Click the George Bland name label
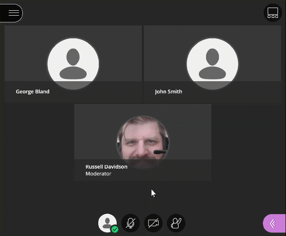The image size is (286, 236). [33, 91]
